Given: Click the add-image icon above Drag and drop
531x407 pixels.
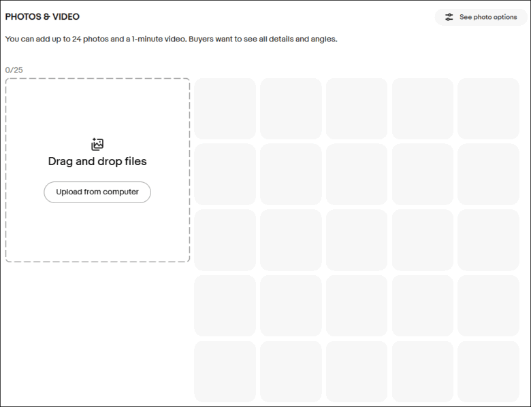Looking at the screenshot, I should (x=97, y=144).
